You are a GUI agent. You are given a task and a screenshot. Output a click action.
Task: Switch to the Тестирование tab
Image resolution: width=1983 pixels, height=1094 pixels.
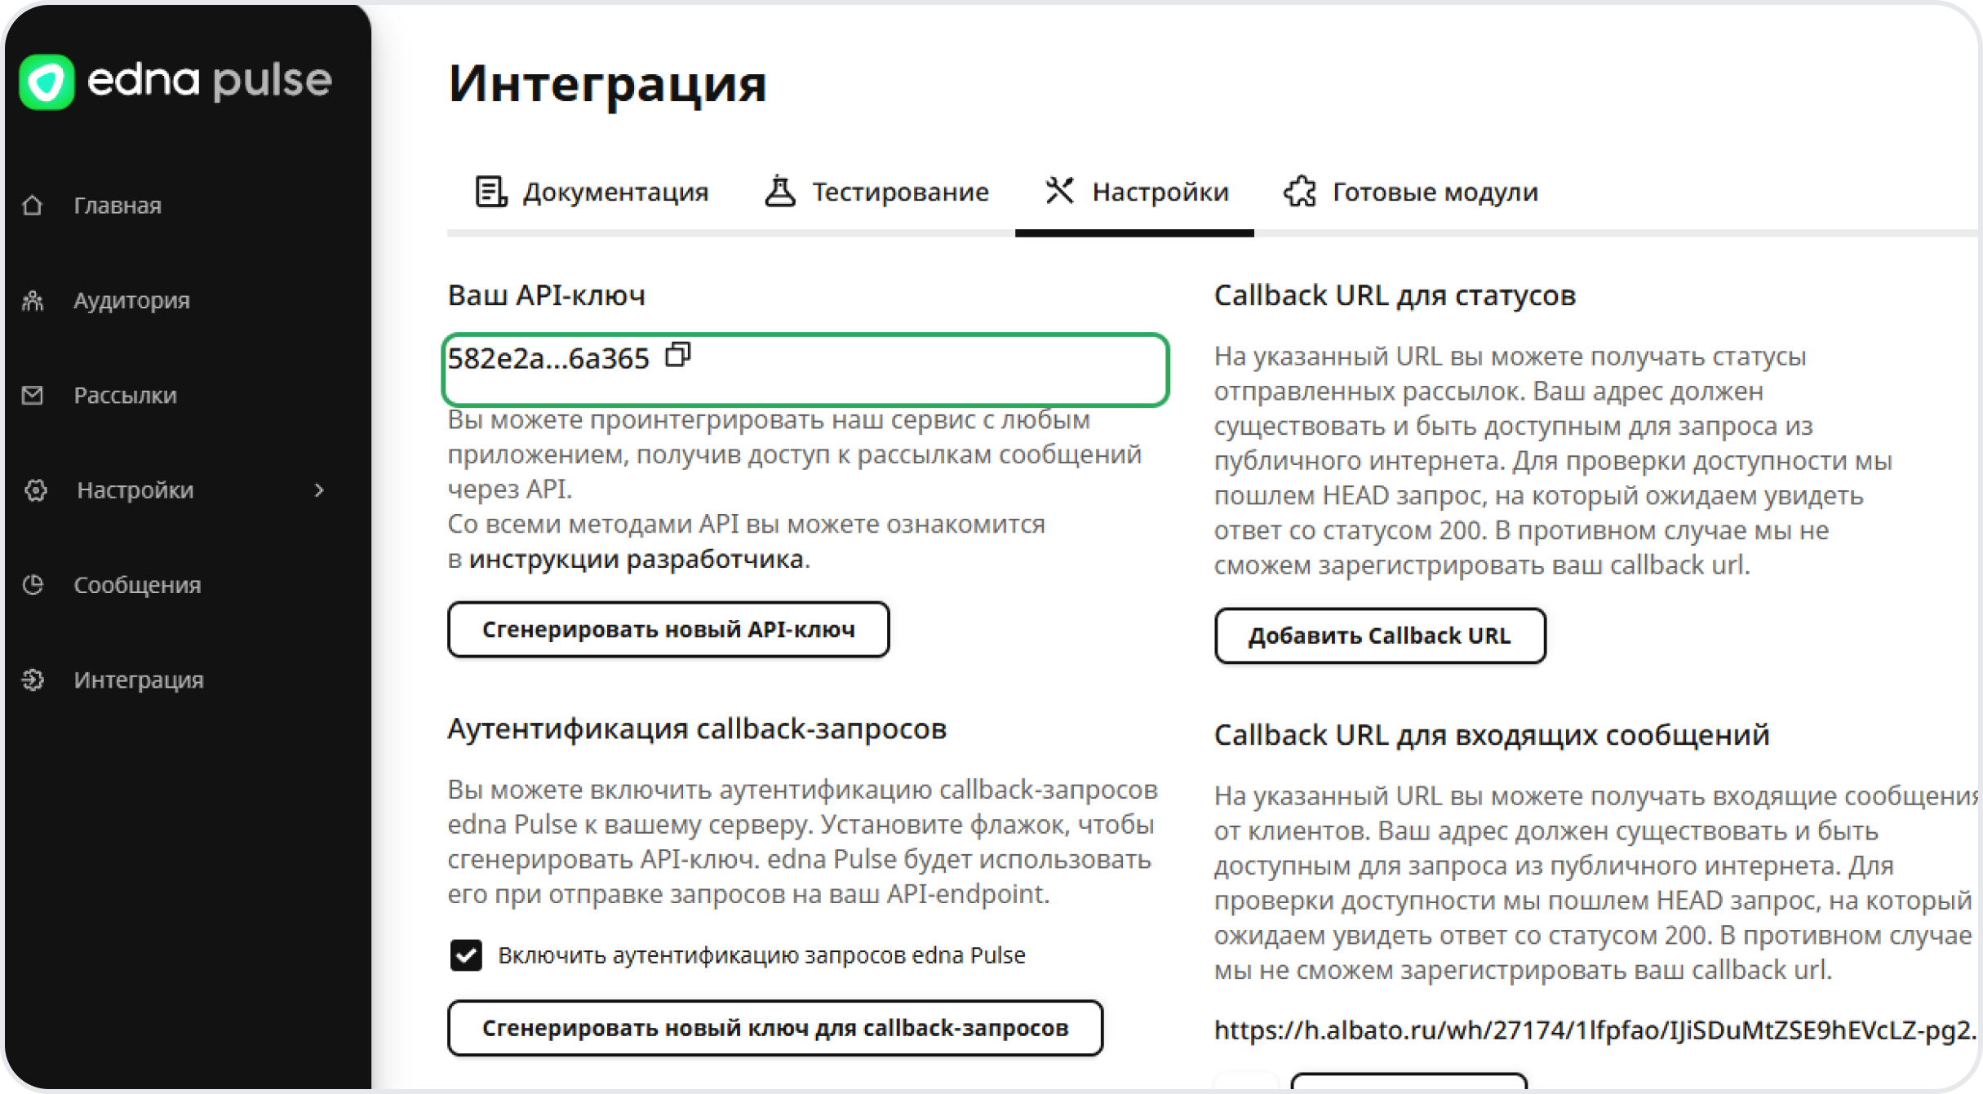click(x=876, y=193)
